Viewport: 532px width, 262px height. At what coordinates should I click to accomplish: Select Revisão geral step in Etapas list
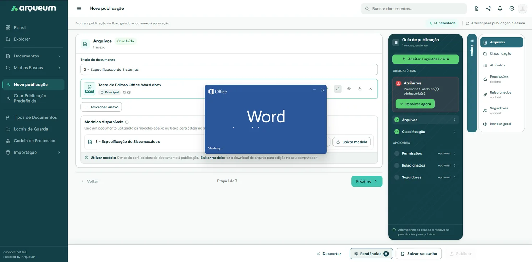point(501,124)
